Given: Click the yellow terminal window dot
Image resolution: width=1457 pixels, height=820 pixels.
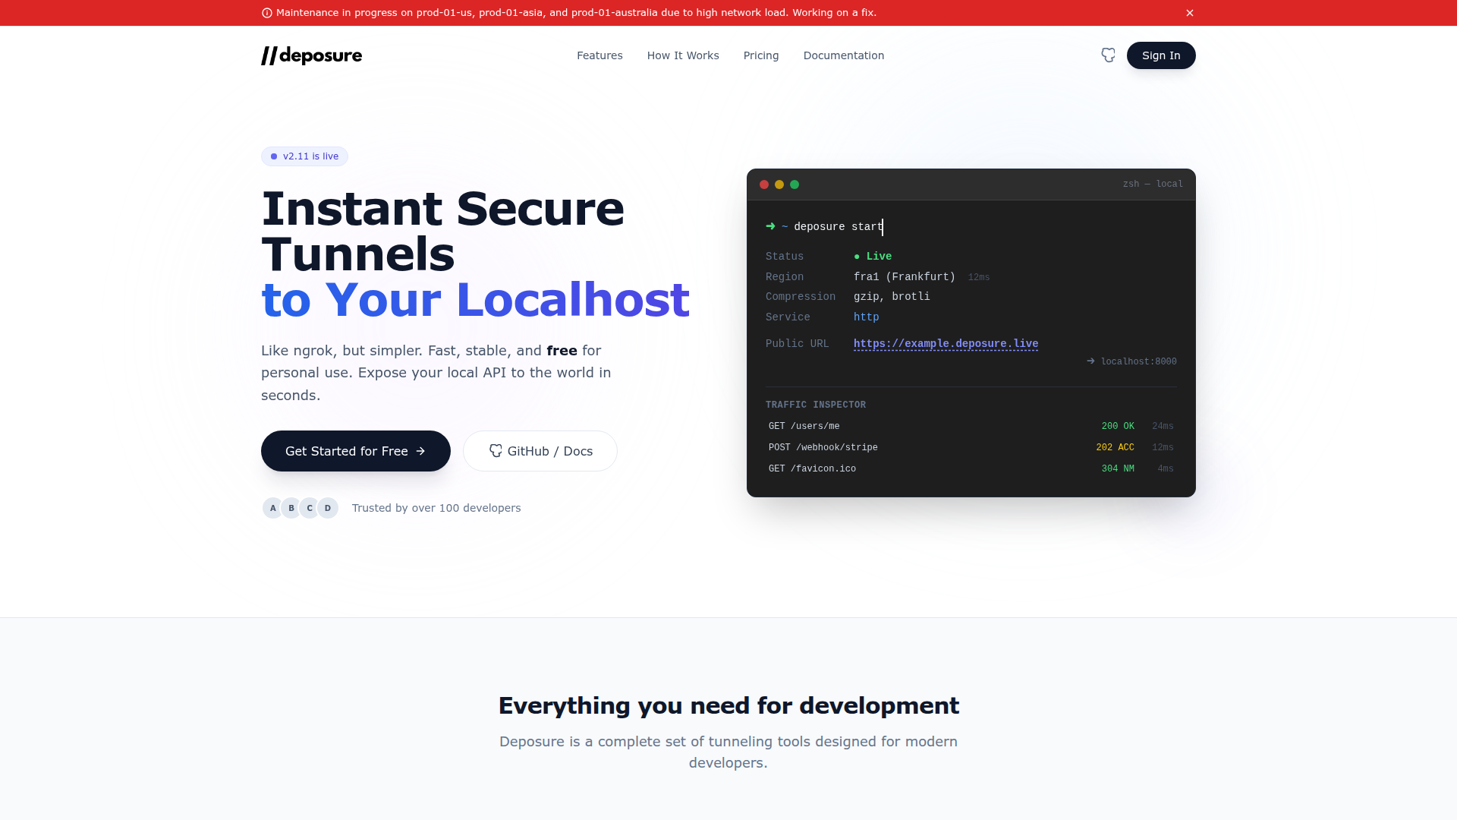Looking at the screenshot, I should [x=779, y=184].
